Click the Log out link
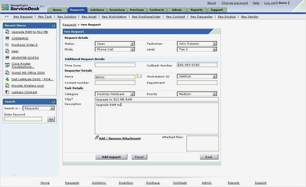306x187 pixels. [x=270, y=3]
